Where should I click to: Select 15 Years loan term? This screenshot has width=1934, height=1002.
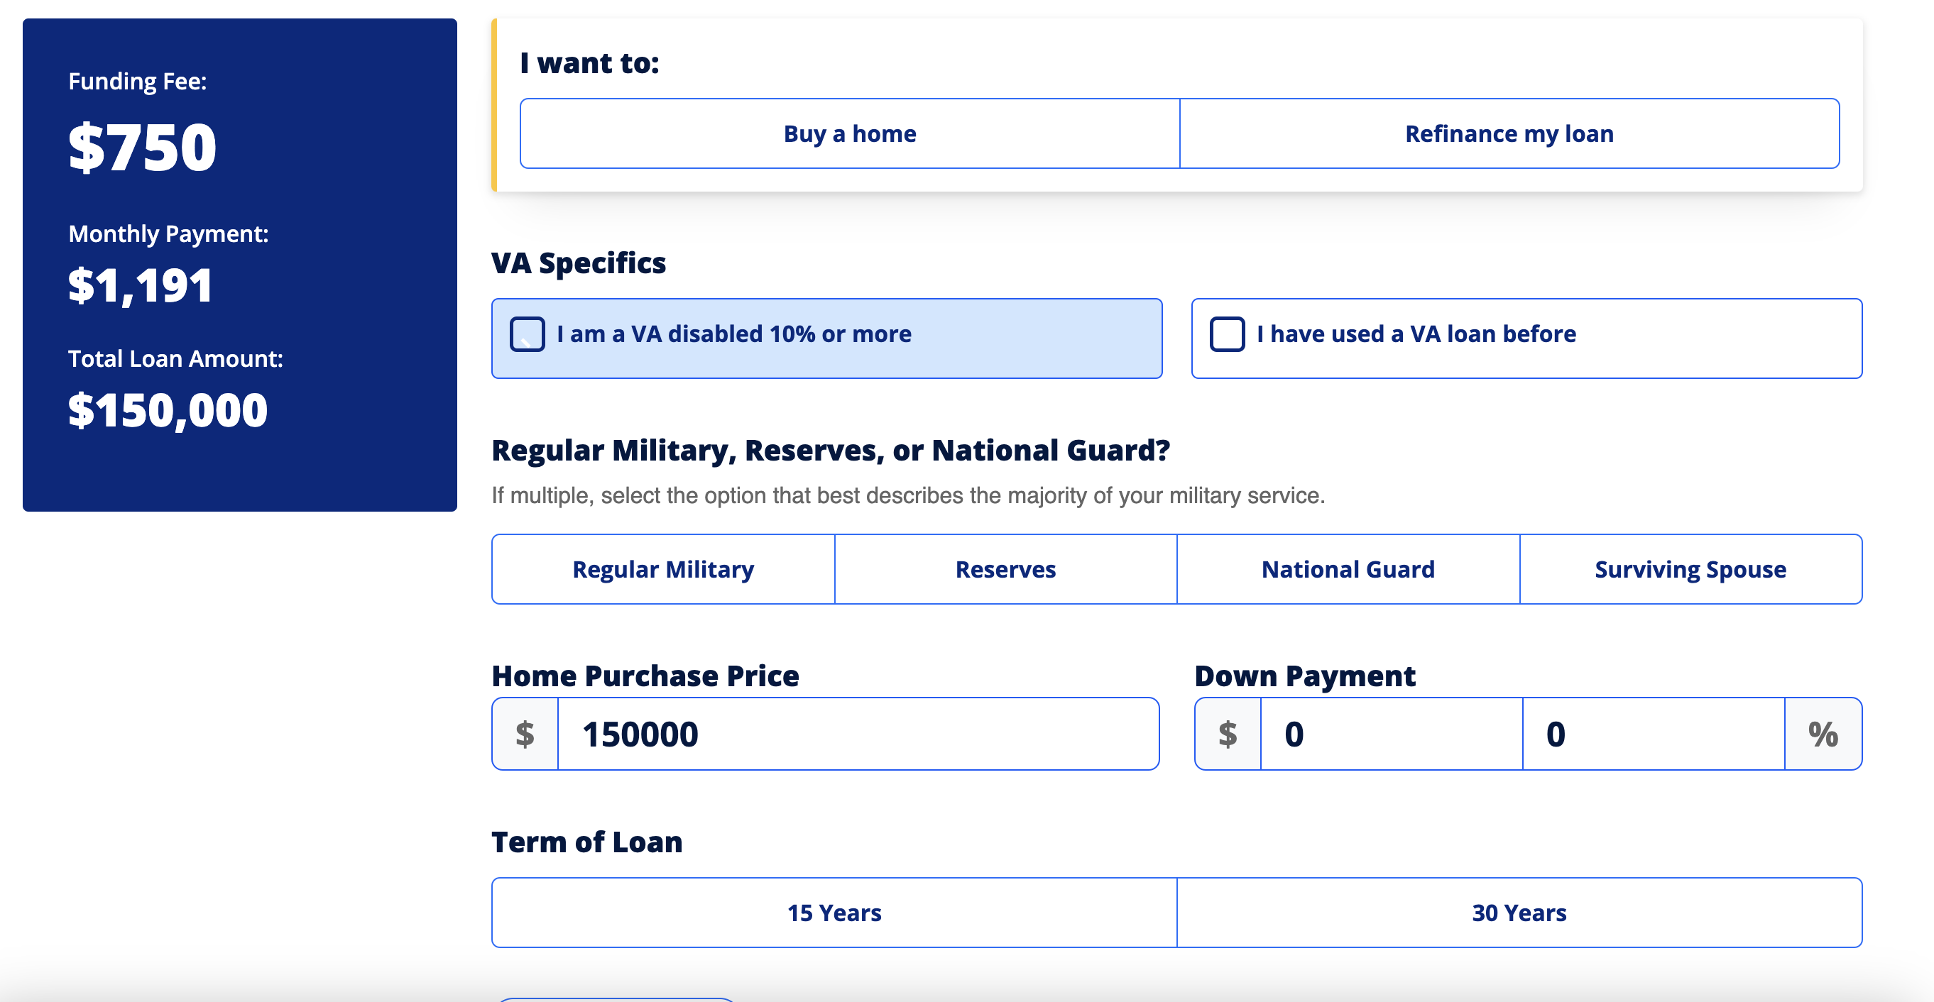click(x=834, y=912)
